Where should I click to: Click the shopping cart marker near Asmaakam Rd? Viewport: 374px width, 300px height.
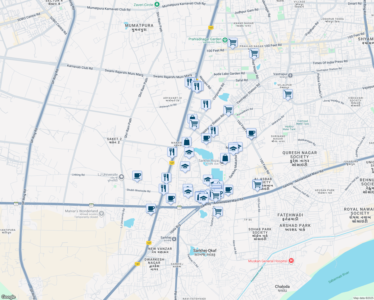(x=228, y=110)
